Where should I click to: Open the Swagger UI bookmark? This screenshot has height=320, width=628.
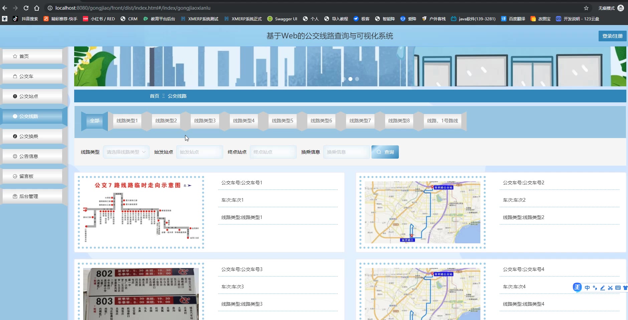point(282,19)
